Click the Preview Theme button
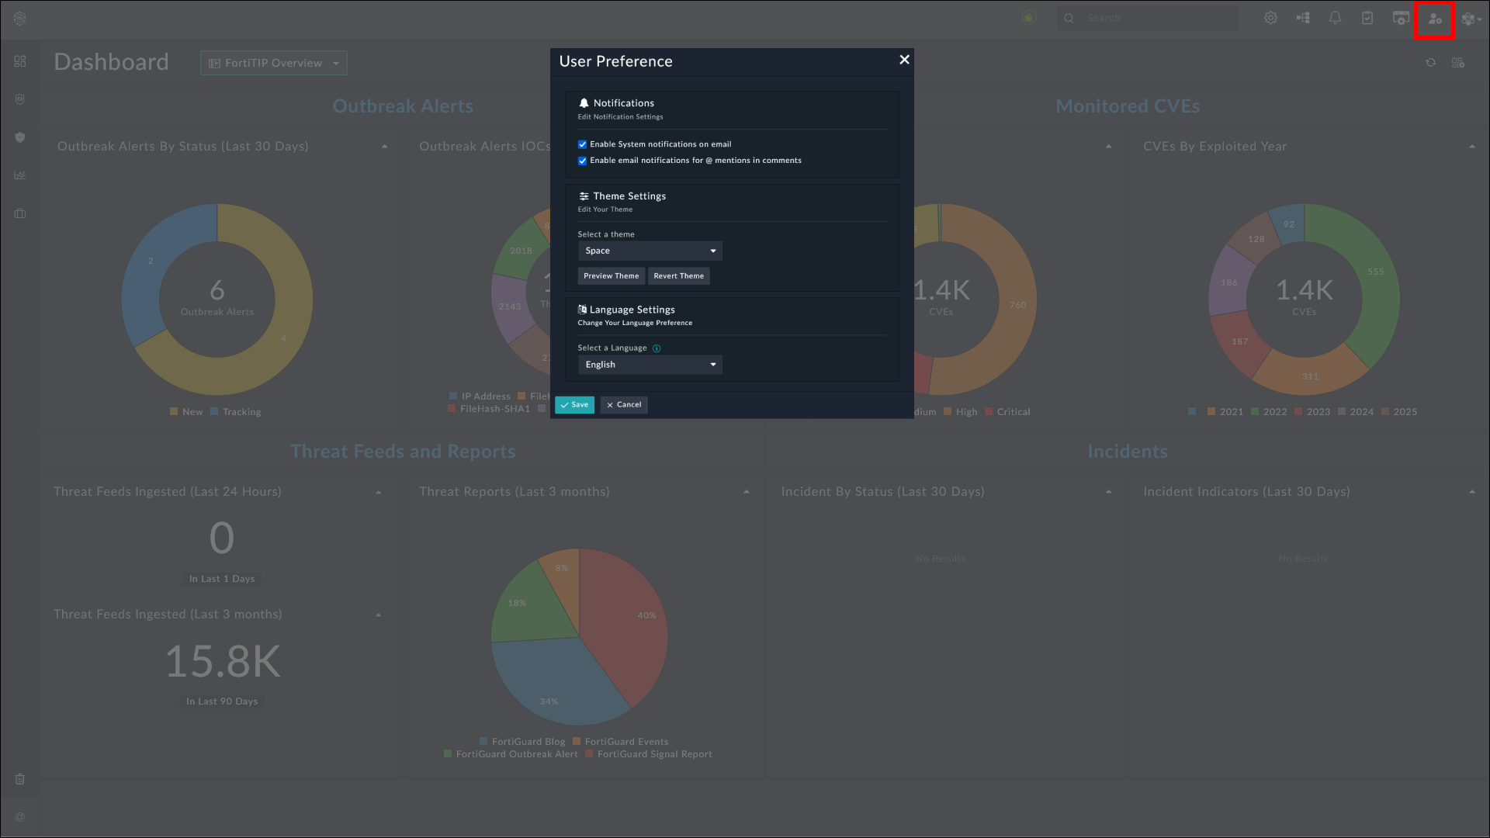This screenshot has height=838, width=1490. 611,276
